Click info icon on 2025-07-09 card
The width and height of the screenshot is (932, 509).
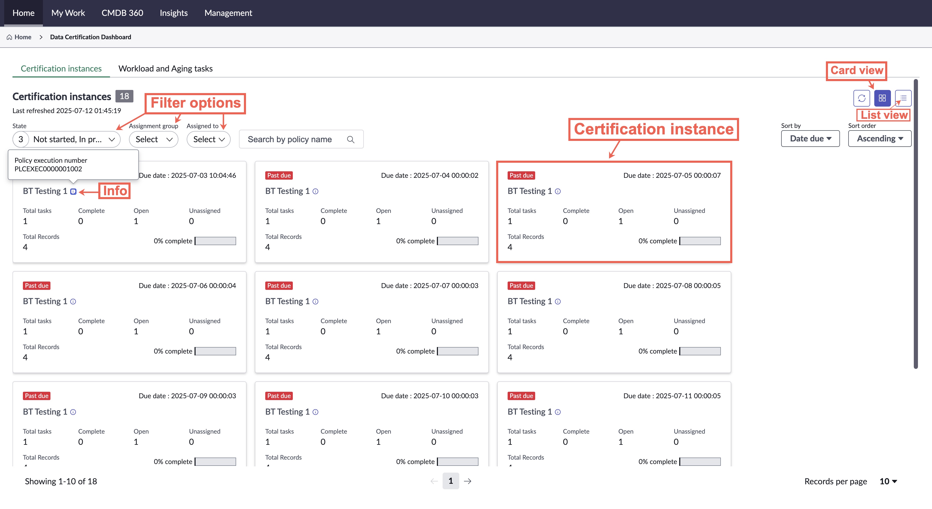(x=73, y=412)
